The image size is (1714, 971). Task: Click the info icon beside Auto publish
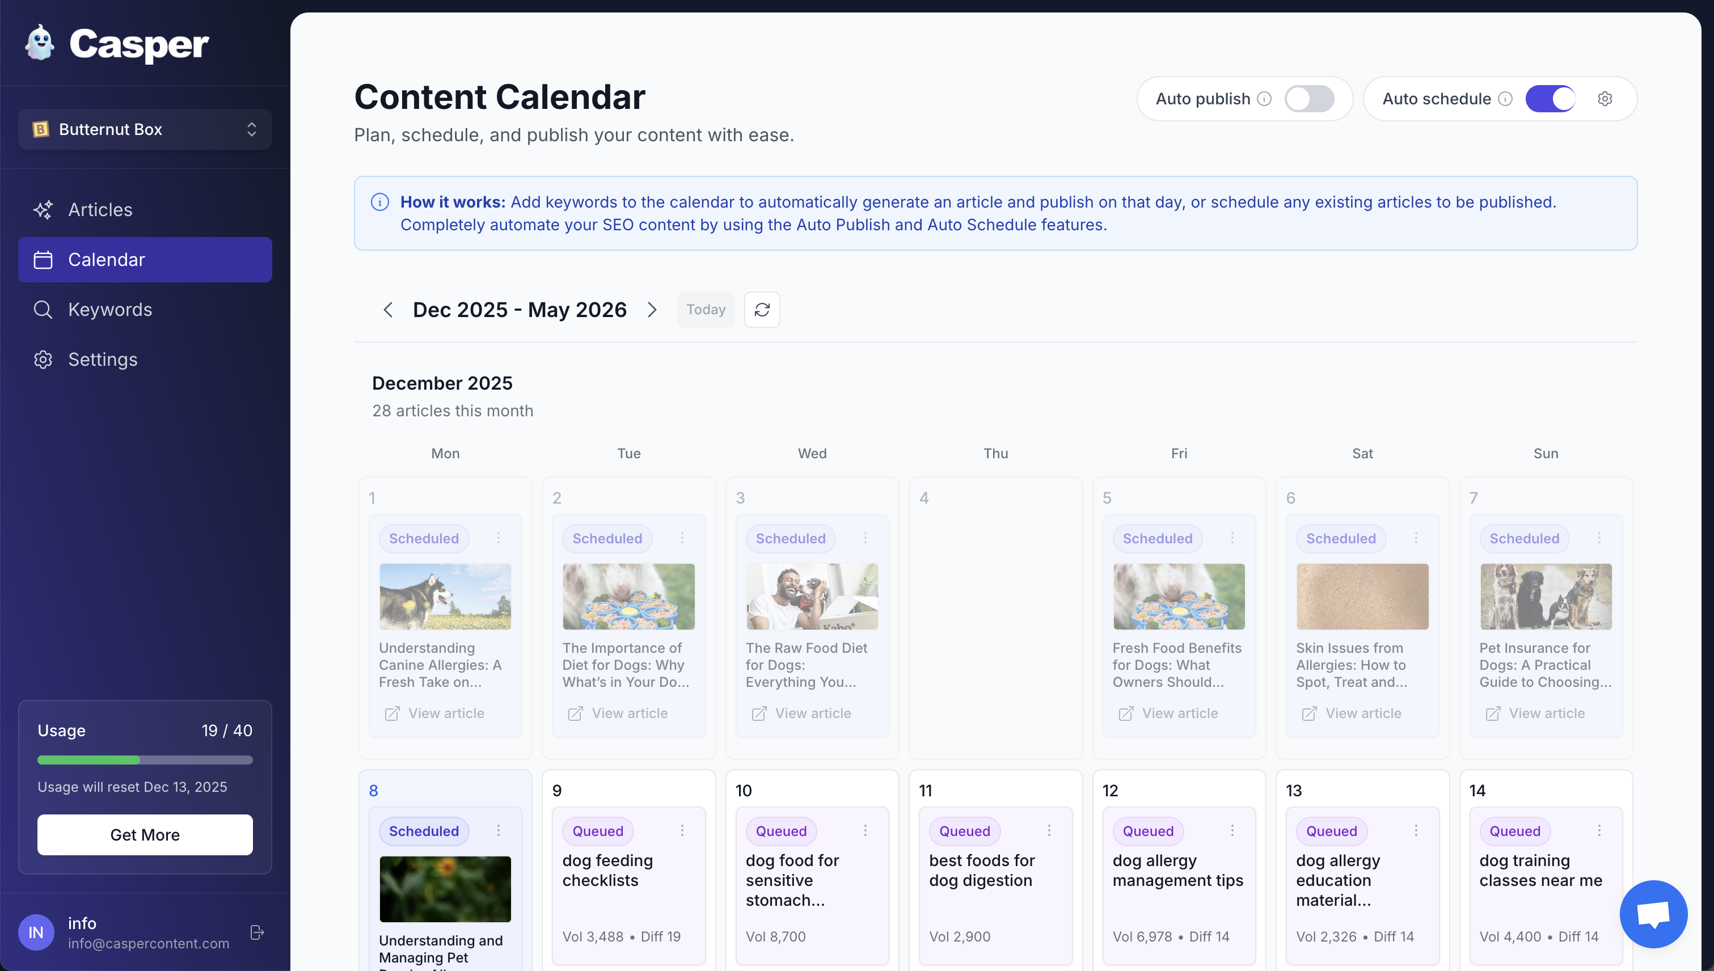[x=1265, y=98]
